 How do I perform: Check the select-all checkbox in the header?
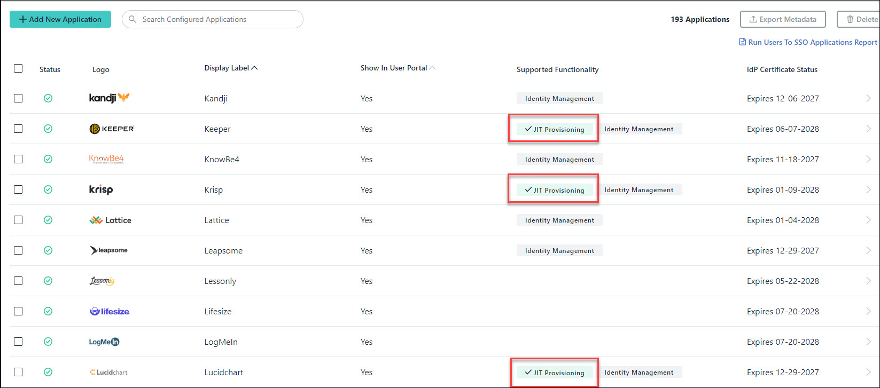(18, 68)
